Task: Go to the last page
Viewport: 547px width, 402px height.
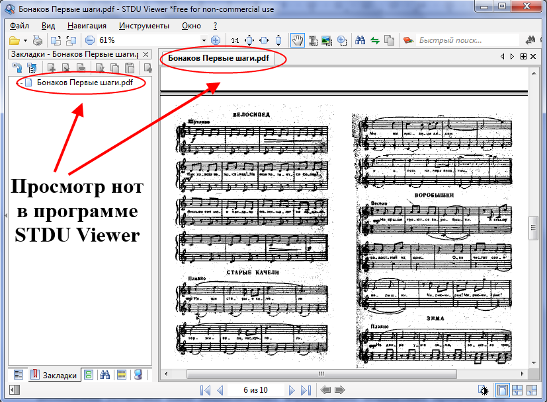Action: click(306, 390)
